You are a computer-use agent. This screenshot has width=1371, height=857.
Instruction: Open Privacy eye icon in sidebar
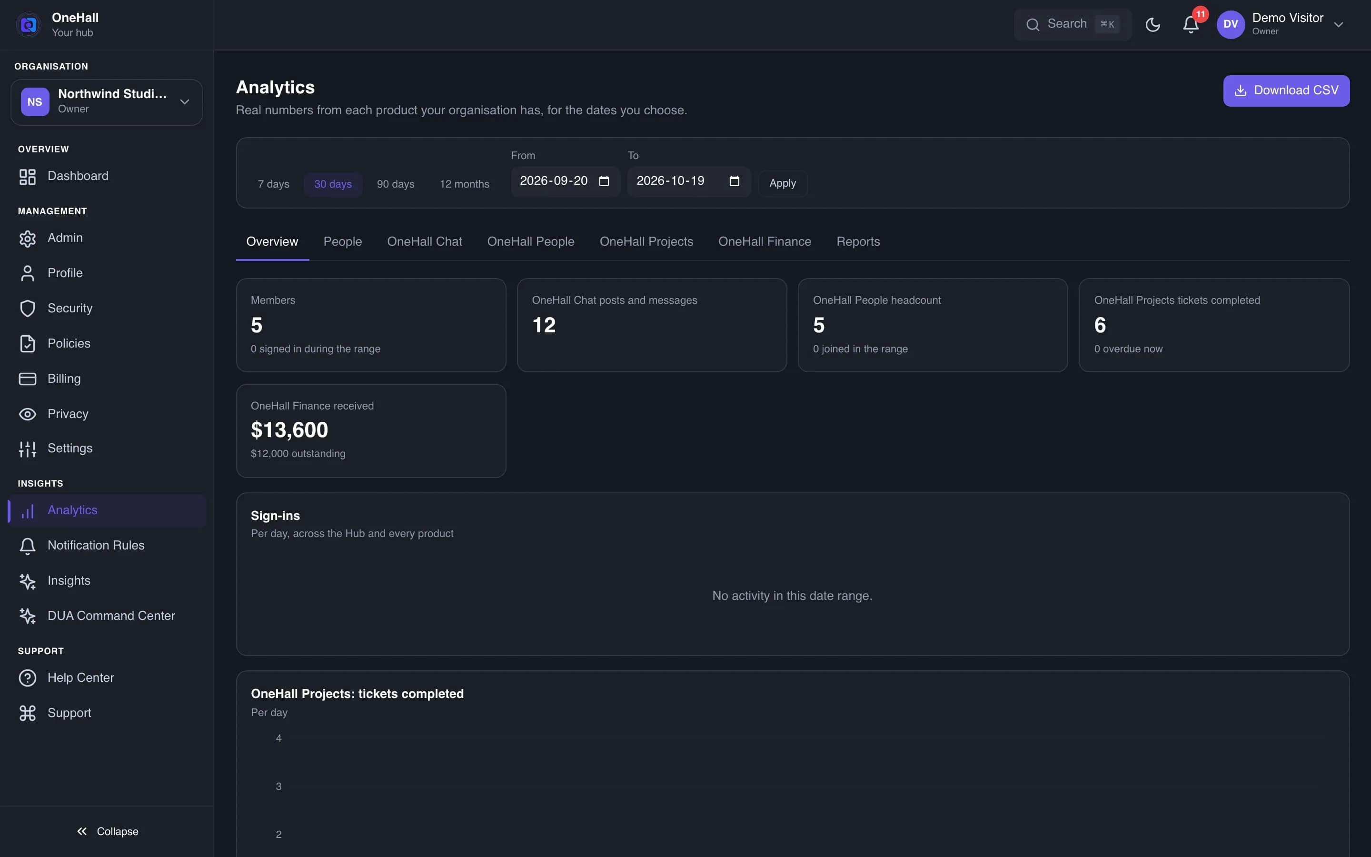[27, 414]
